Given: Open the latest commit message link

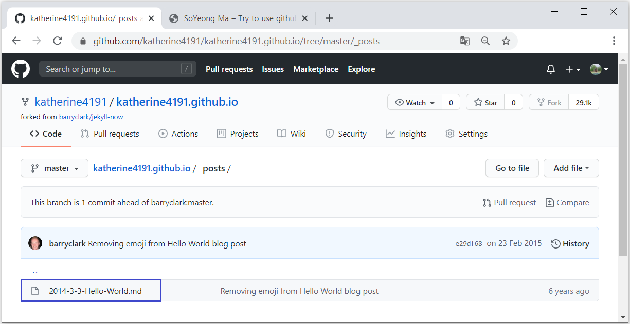Looking at the screenshot, I should coord(167,243).
